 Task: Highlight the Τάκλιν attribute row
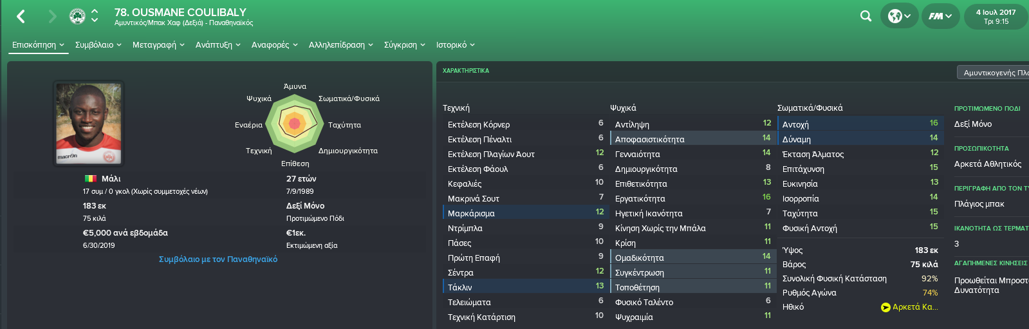click(x=524, y=287)
